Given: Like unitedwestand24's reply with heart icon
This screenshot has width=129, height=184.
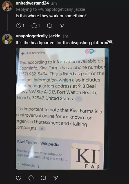Looking at the screenshot, I should point(19,26).
